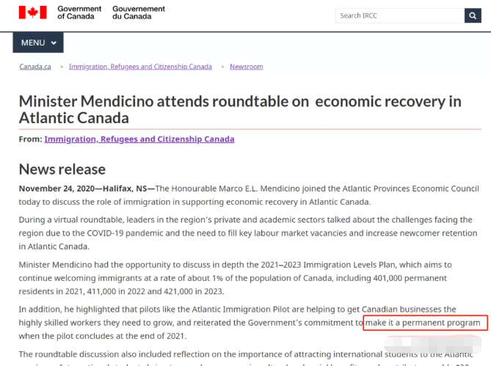Expand the MENU dropdown arrow
The width and height of the screenshot is (491, 366).
click(x=54, y=43)
